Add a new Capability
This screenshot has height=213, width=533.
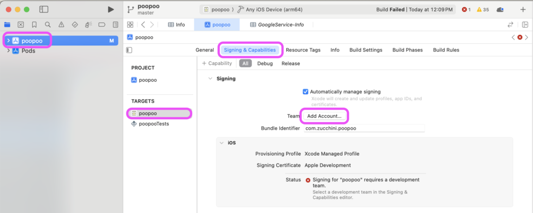point(217,64)
